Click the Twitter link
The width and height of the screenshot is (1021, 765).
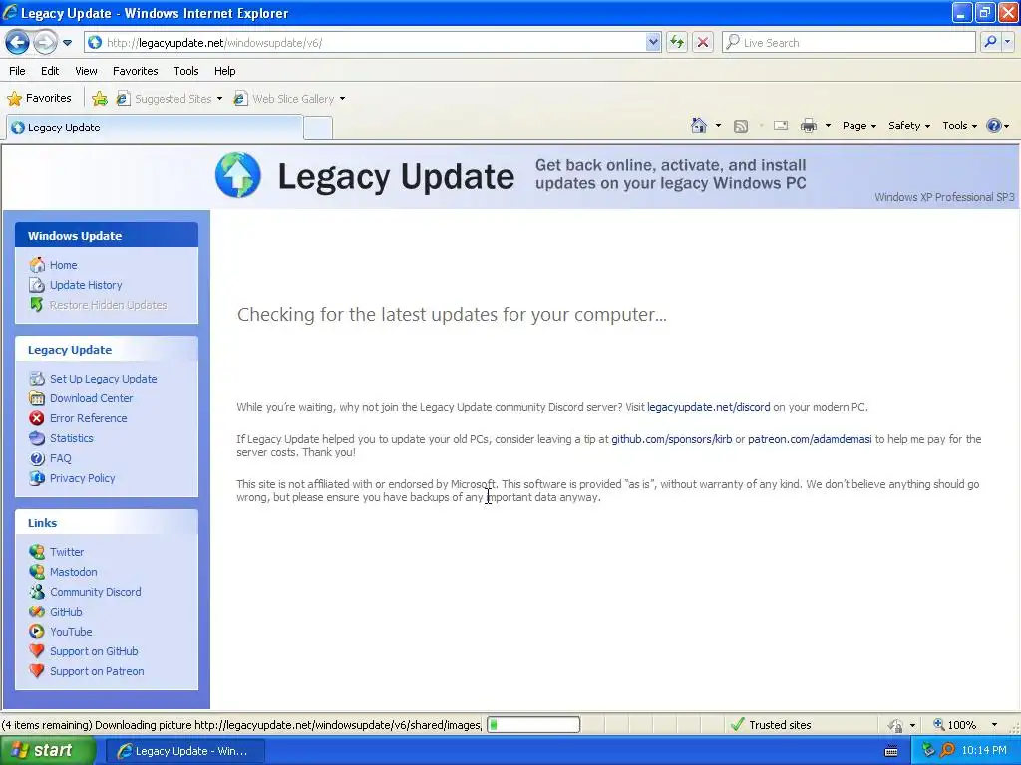(x=67, y=552)
